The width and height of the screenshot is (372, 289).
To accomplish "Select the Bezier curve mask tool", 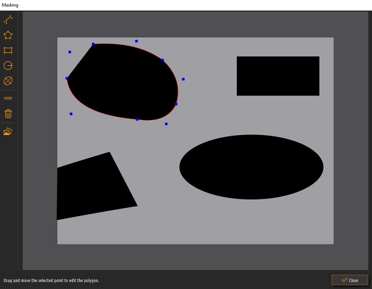I will 8,20.
